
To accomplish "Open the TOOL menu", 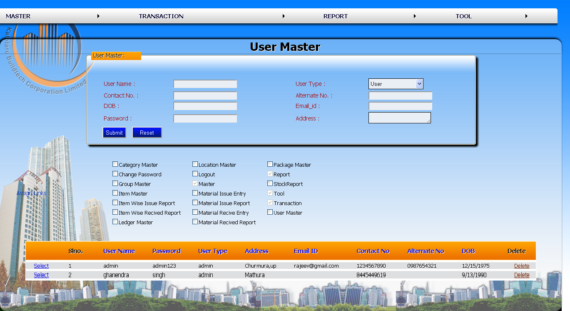I will [x=463, y=16].
